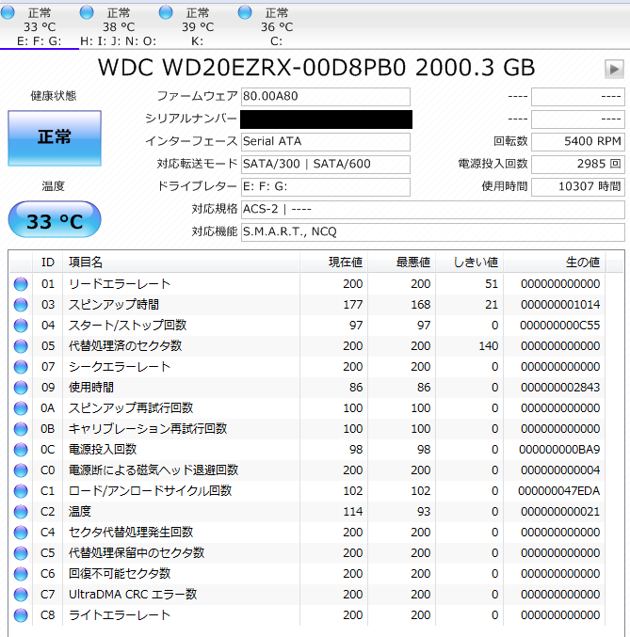Click the 項目名 column header
This screenshot has height=637, width=630.
tap(85, 262)
